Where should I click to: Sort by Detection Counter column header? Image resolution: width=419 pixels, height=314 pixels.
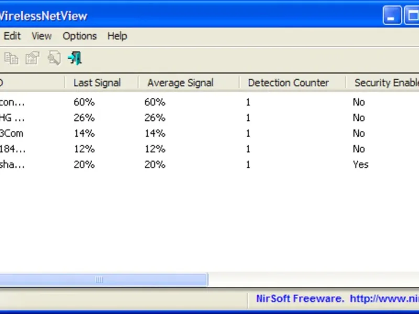click(292, 83)
